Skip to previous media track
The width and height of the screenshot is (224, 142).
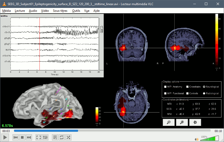pos(16,137)
